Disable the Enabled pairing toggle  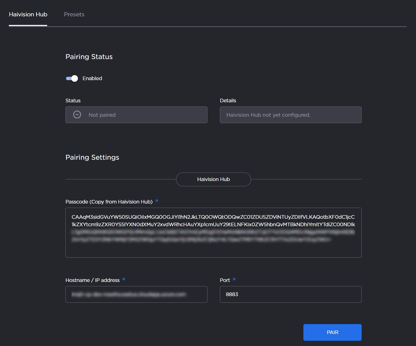(x=72, y=78)
